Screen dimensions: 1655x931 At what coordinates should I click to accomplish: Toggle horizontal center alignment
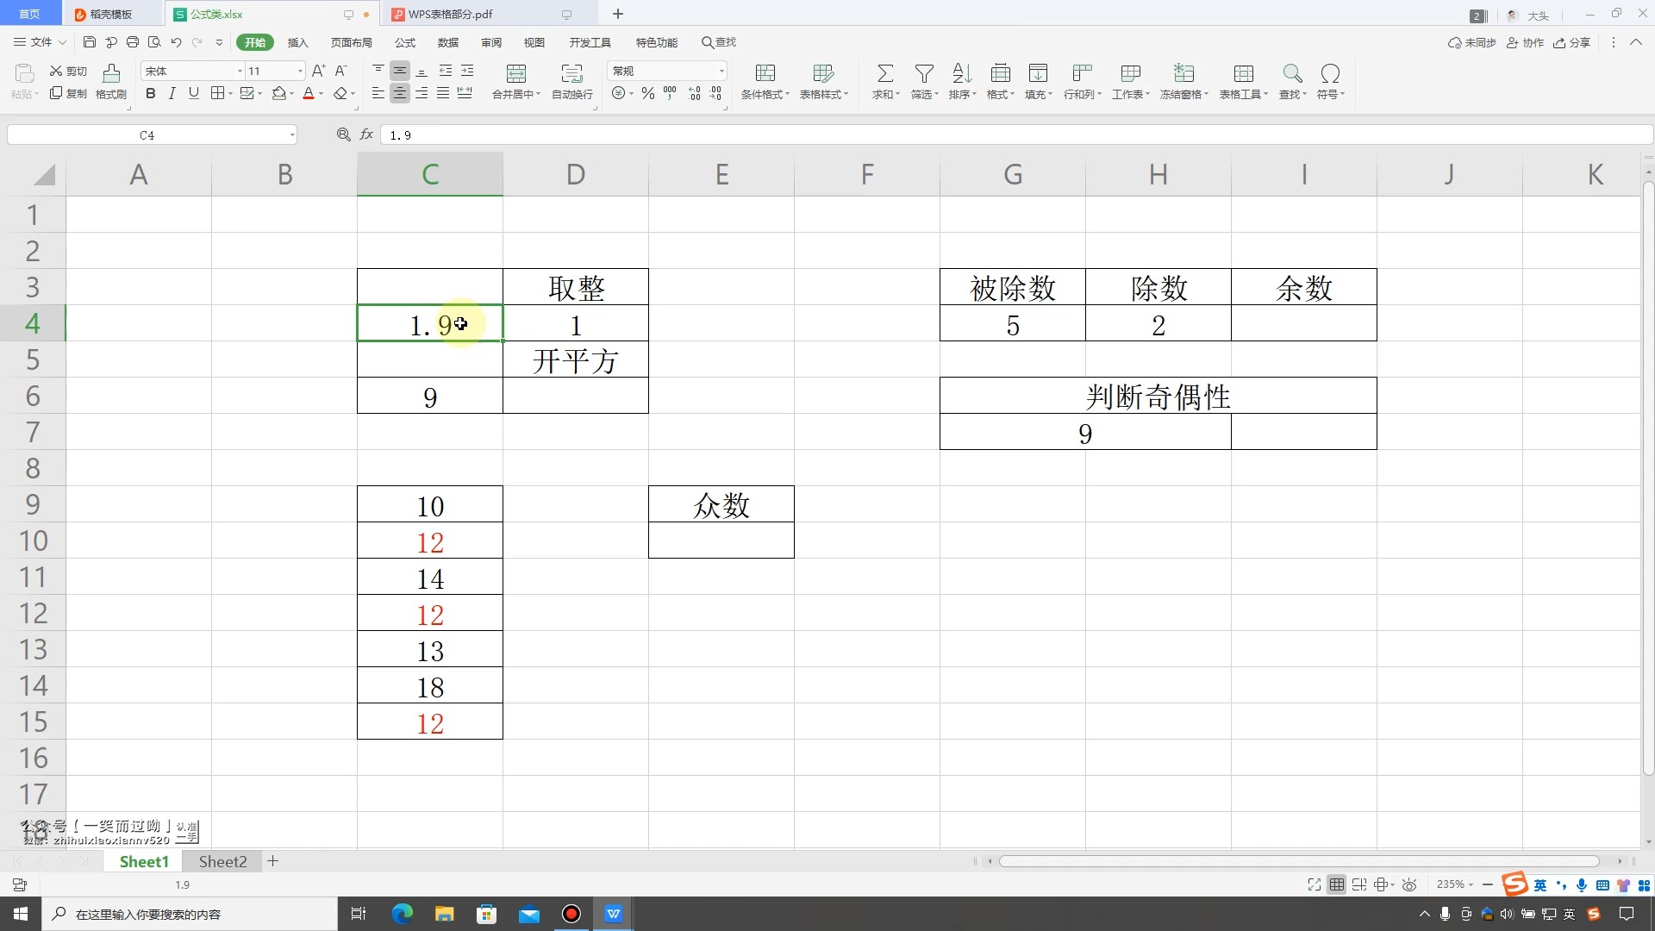400,93
